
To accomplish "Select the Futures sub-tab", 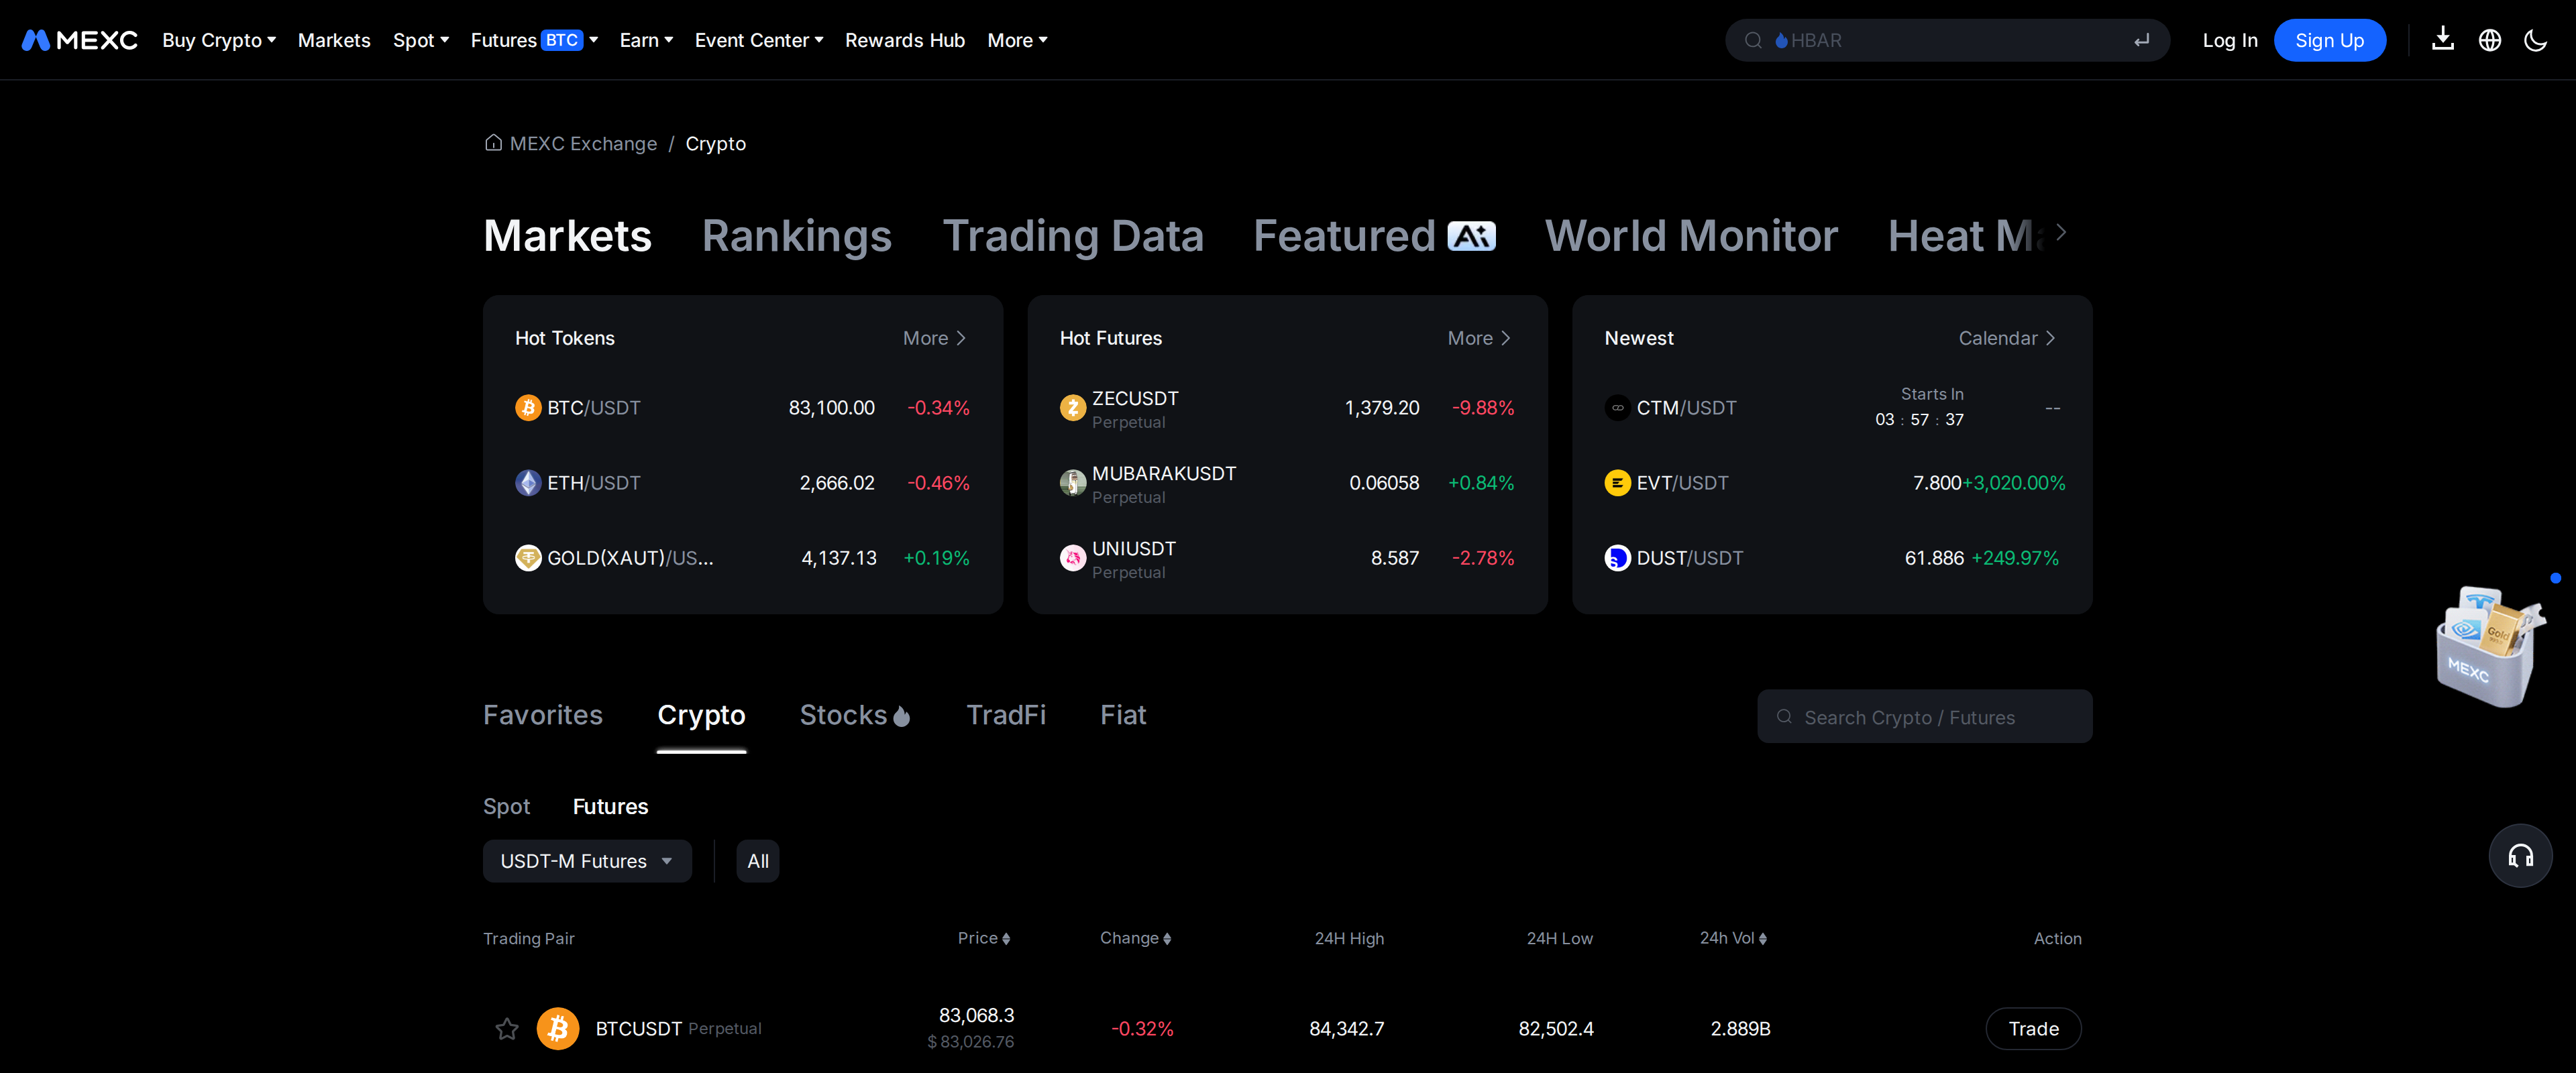I will (x=610, y=806).
